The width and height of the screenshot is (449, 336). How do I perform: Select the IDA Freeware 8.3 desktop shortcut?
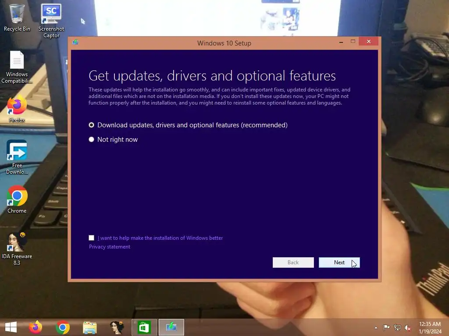tap(17, 248)
